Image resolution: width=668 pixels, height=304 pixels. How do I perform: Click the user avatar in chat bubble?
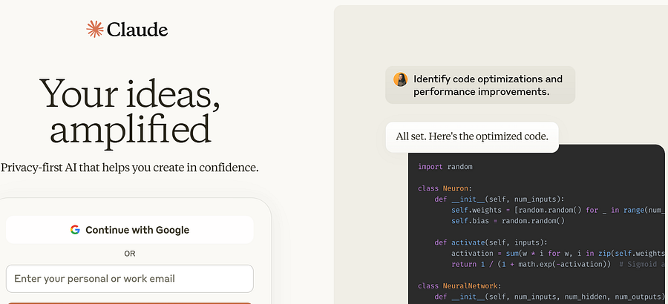point(401,79)
